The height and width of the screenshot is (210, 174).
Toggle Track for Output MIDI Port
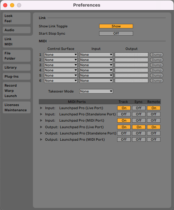pos(124,140)
